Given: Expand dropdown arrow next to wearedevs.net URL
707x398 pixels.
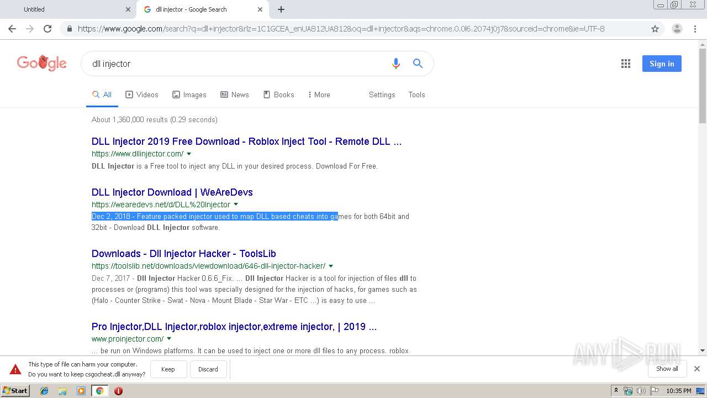Looking at the screenshot, I should (x=236, y=205).
